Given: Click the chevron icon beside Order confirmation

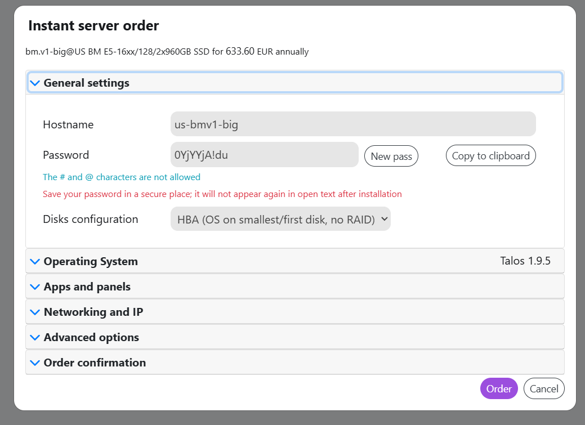Looking at the screenshot, I should point(35,363).
